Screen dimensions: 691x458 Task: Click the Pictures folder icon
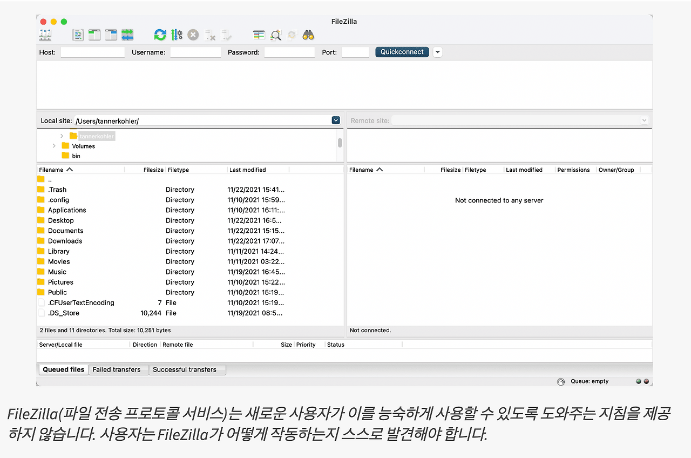pos(41,282)
